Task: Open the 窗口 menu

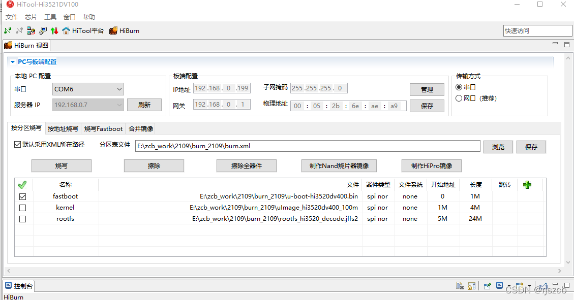Action: (69, 17)
